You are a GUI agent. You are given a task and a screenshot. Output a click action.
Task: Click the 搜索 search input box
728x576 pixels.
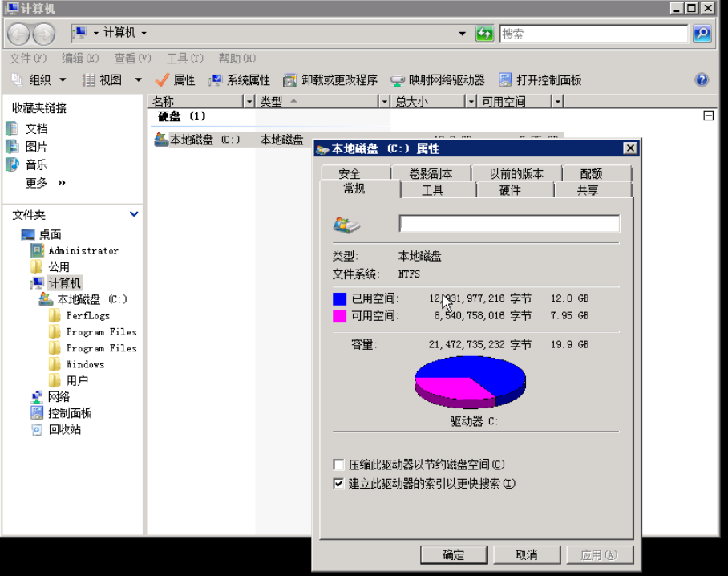593,34
